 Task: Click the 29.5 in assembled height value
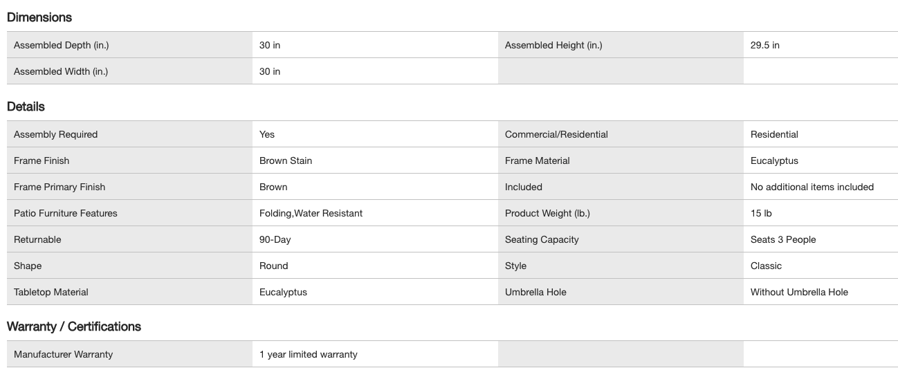click(765, 46)
